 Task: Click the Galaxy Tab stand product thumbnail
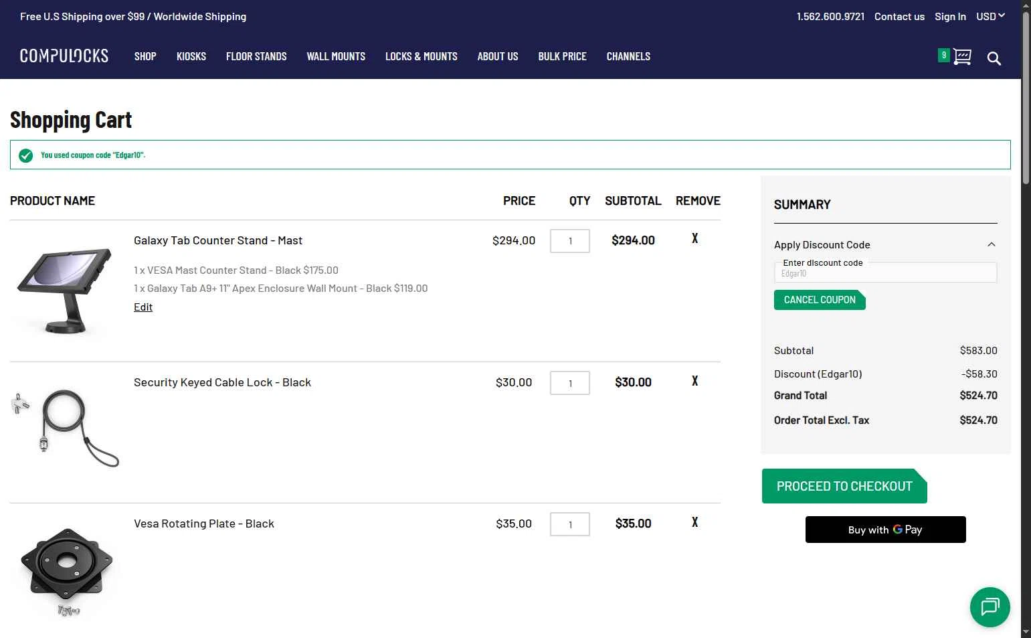pos(64,291)
